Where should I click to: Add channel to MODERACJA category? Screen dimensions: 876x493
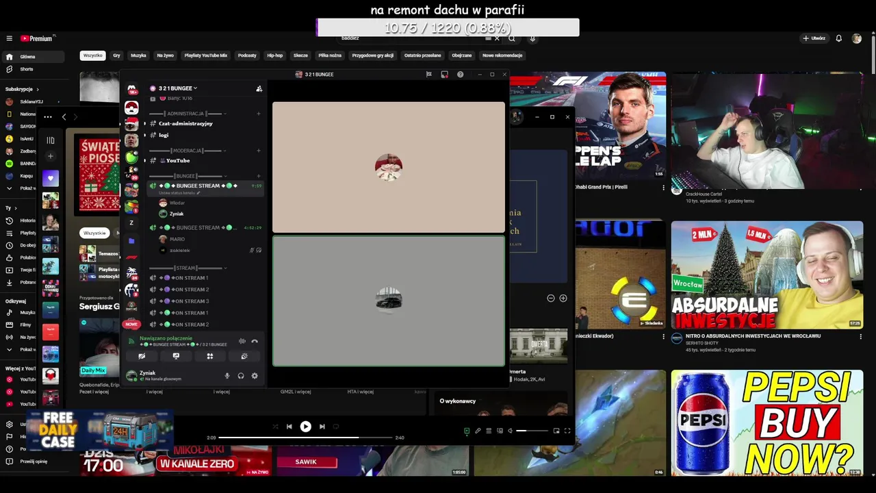pyautogui.click(x=259, y=151)
